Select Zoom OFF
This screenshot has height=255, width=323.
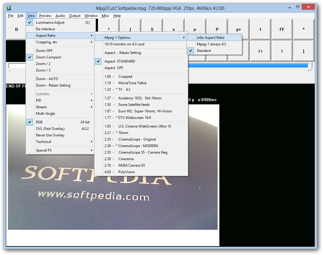point(60,51)
